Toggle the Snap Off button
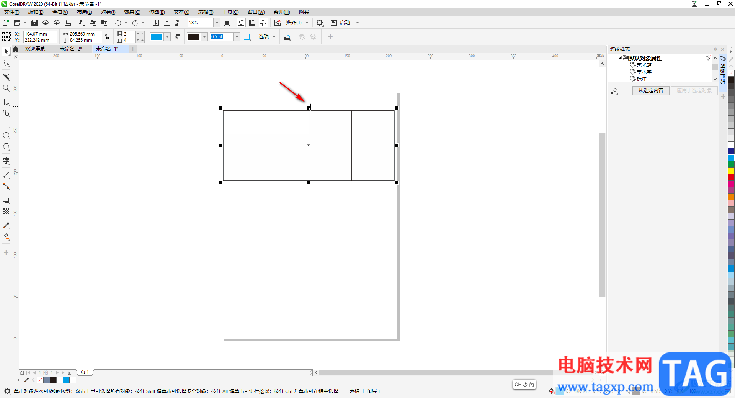The width and height of the screenshot is (735, 398). click(278, 23)
